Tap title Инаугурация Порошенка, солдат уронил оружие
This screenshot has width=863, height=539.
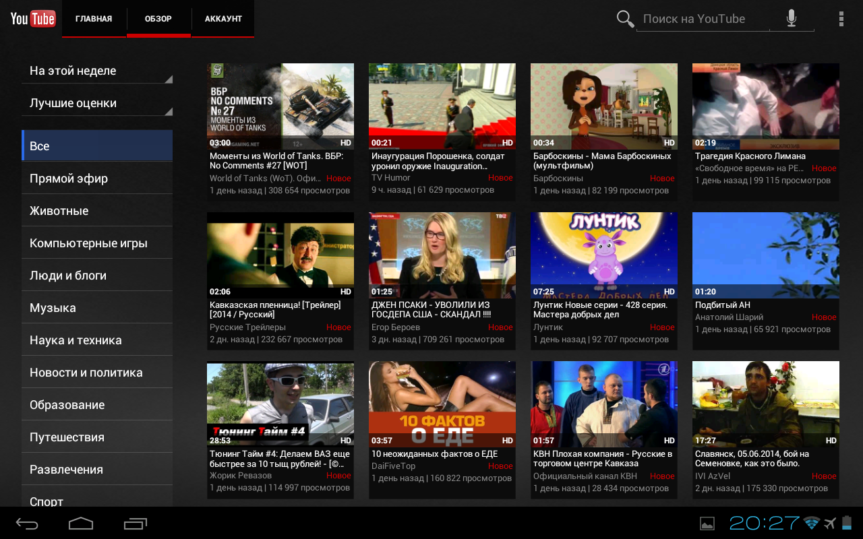[438, 161]
